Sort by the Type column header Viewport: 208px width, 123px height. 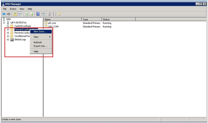(x=92, y=19)
